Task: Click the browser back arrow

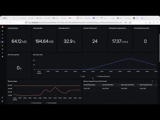Action: [x=3, y=22]
